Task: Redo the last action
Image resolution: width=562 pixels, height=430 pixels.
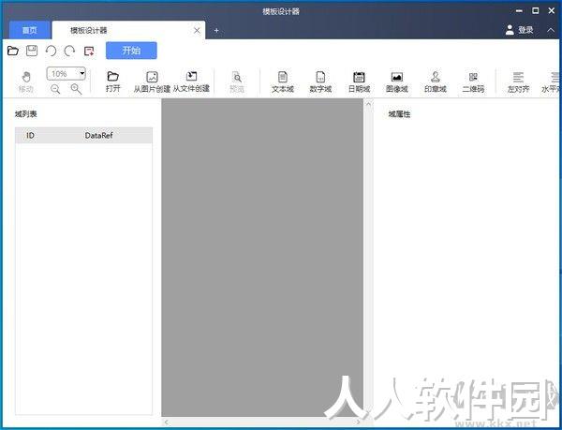Action: 69,51
